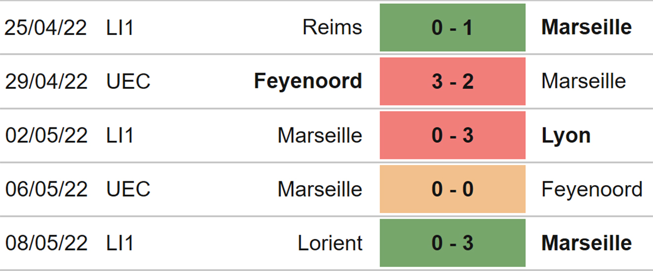
Task: Open the Feyenoord 3 - 2 result box
Action: [452, 81]
